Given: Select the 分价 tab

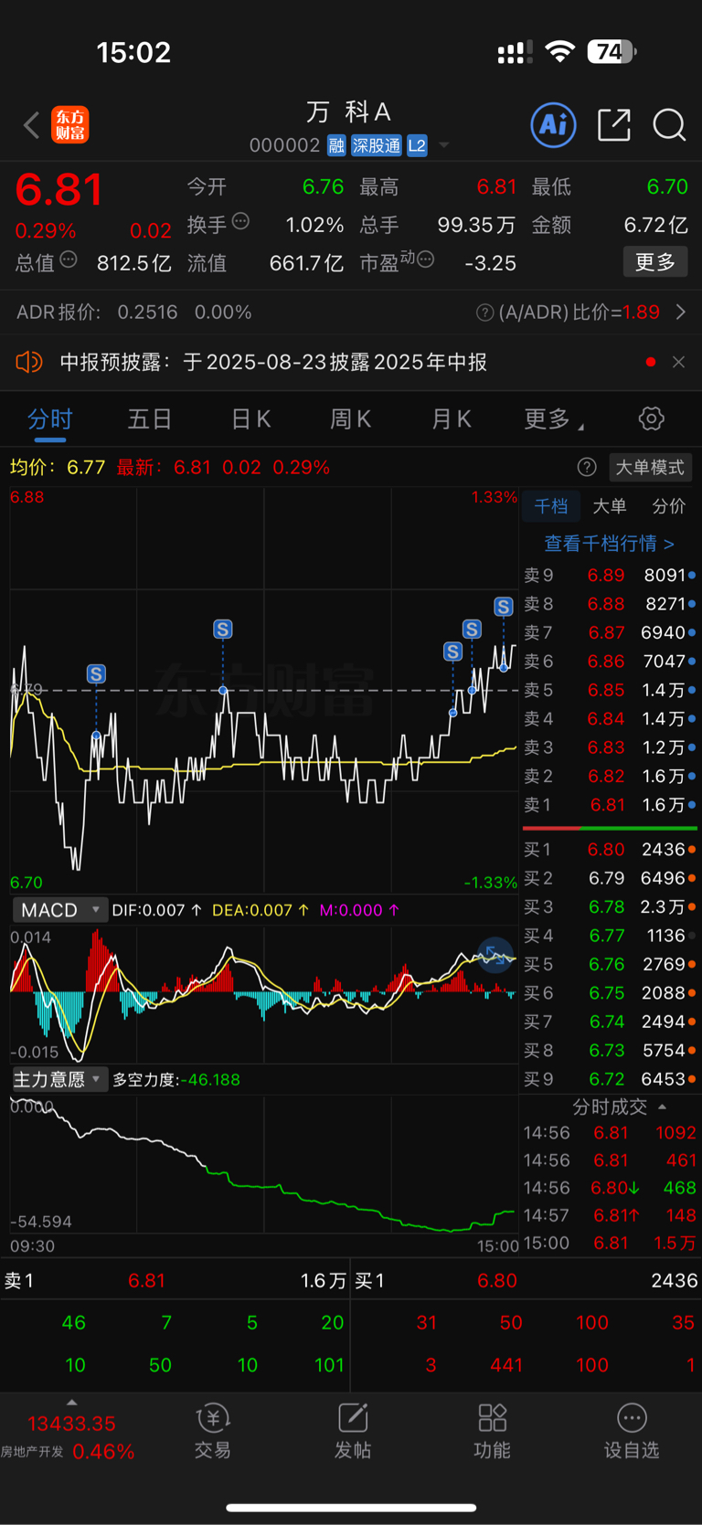Looking at the screenshot, I should [x=669, y=506].
